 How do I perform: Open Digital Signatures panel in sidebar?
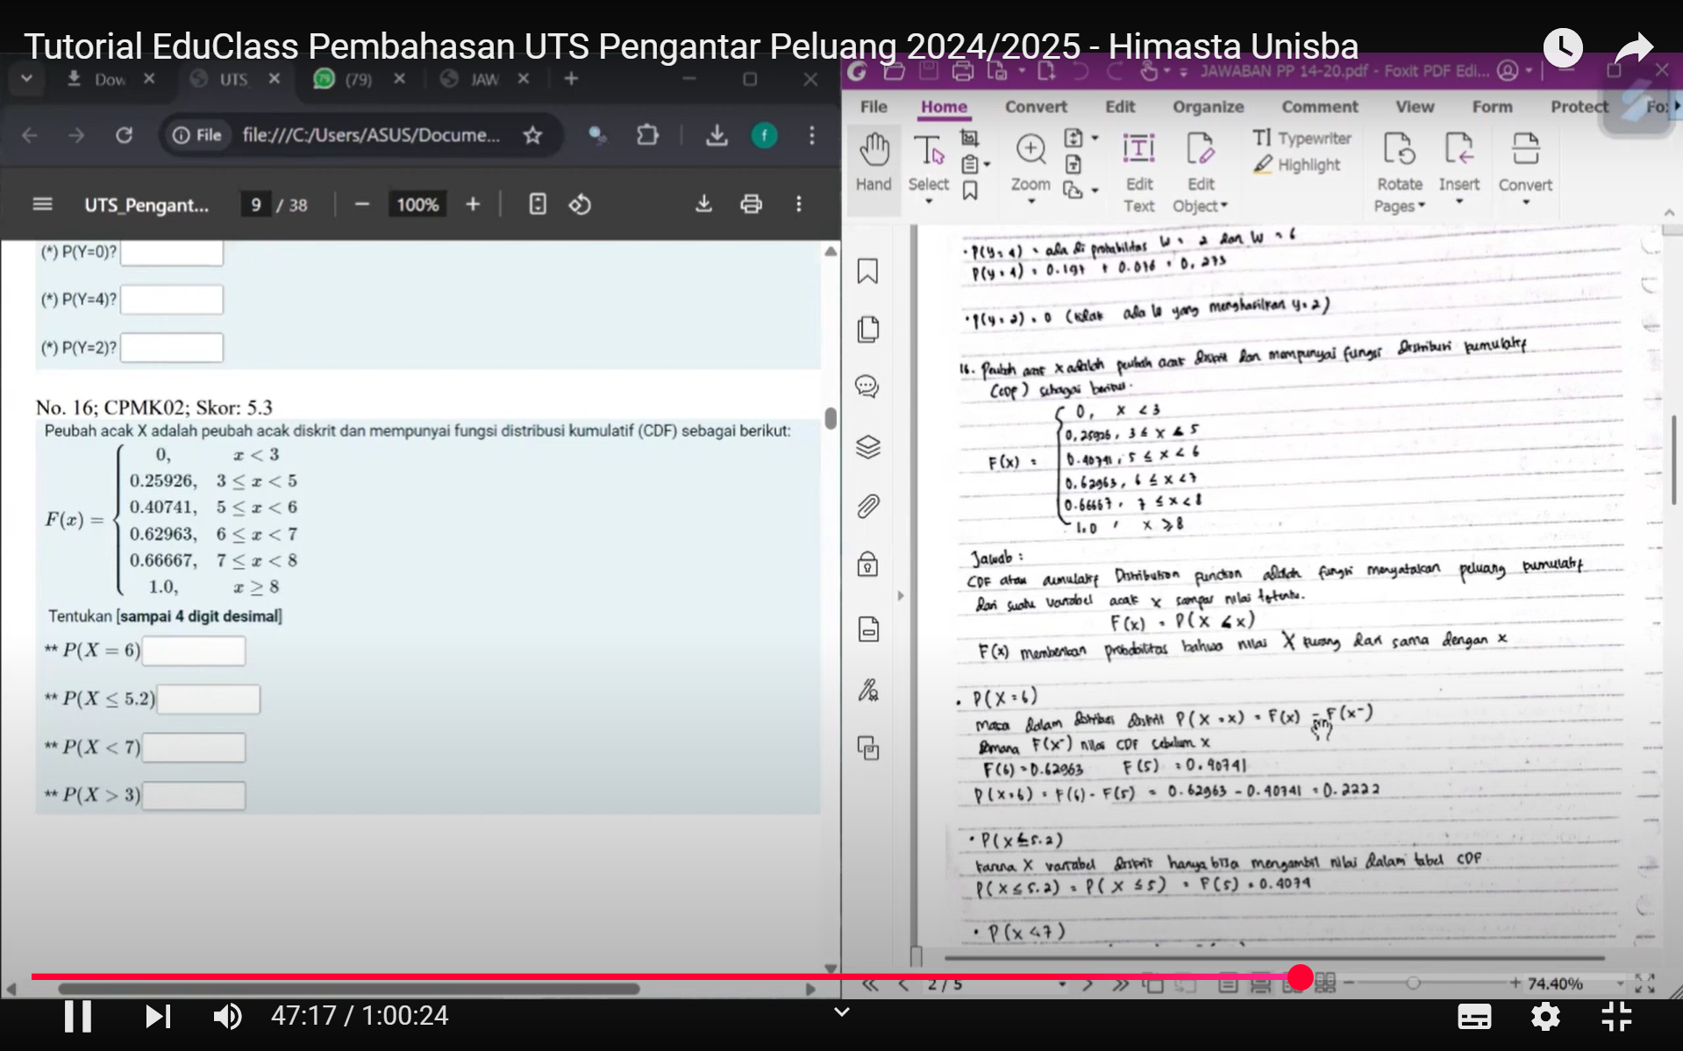pyautogui.click(x=867, y=691)
